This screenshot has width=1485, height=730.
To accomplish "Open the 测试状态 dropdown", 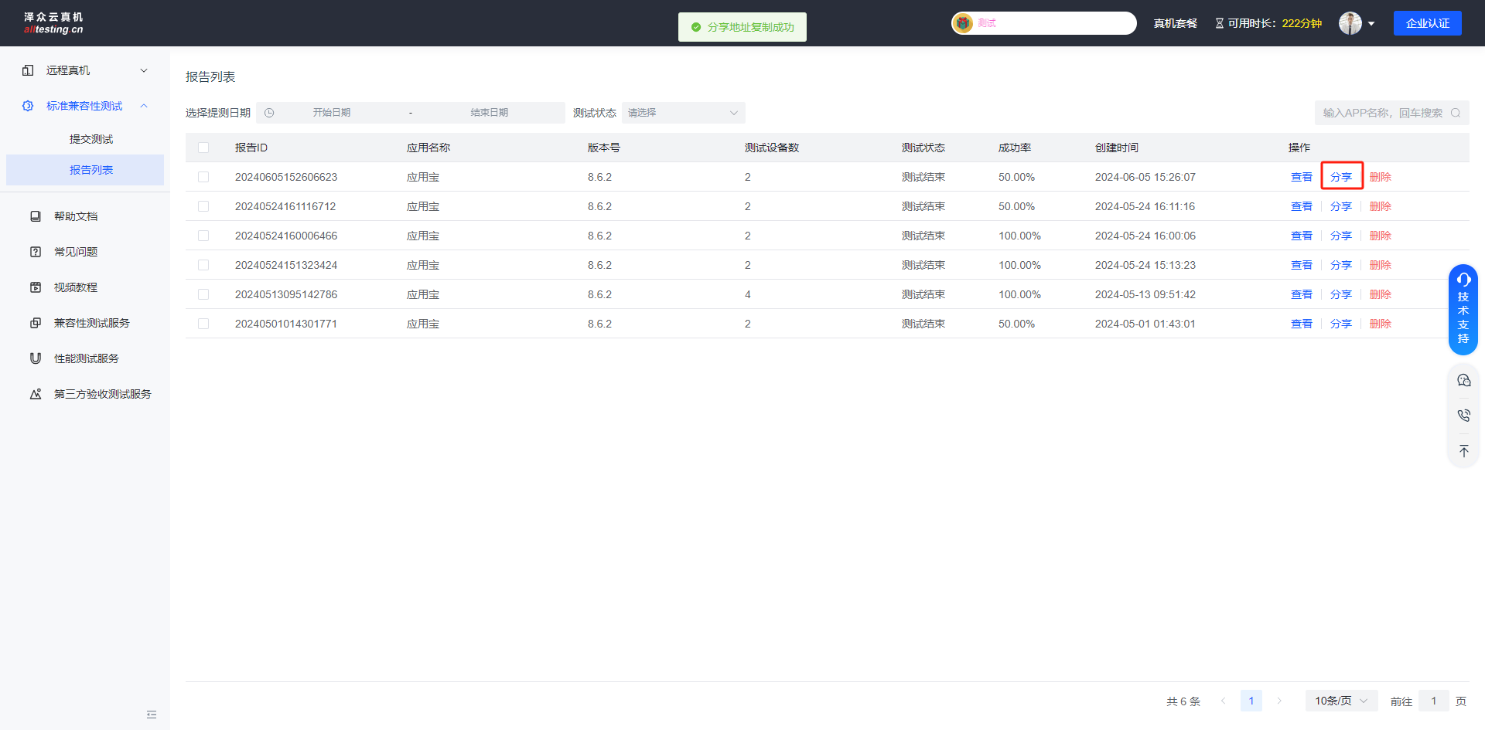I will click(x=683, y=113).
